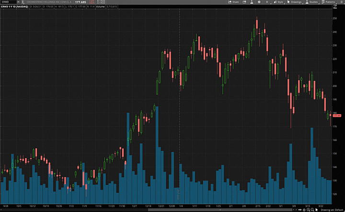
Task: Click the menu lines icon at top right
Action: (x=341, y=2)
